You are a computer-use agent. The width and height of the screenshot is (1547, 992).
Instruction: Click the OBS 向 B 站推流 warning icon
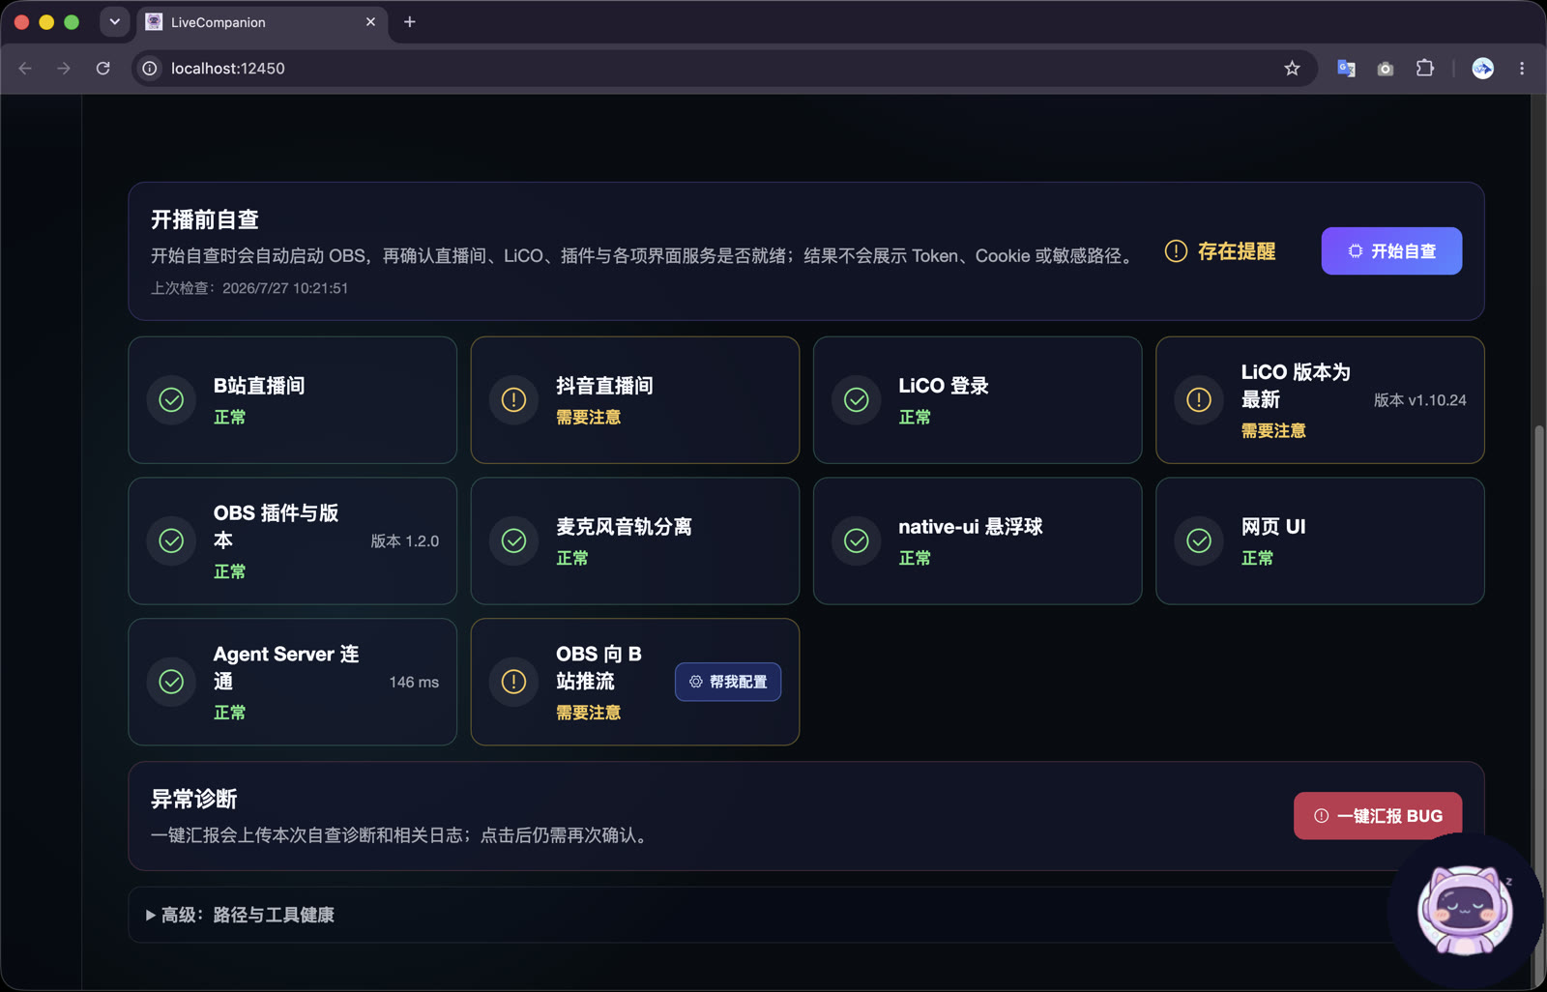513,683
